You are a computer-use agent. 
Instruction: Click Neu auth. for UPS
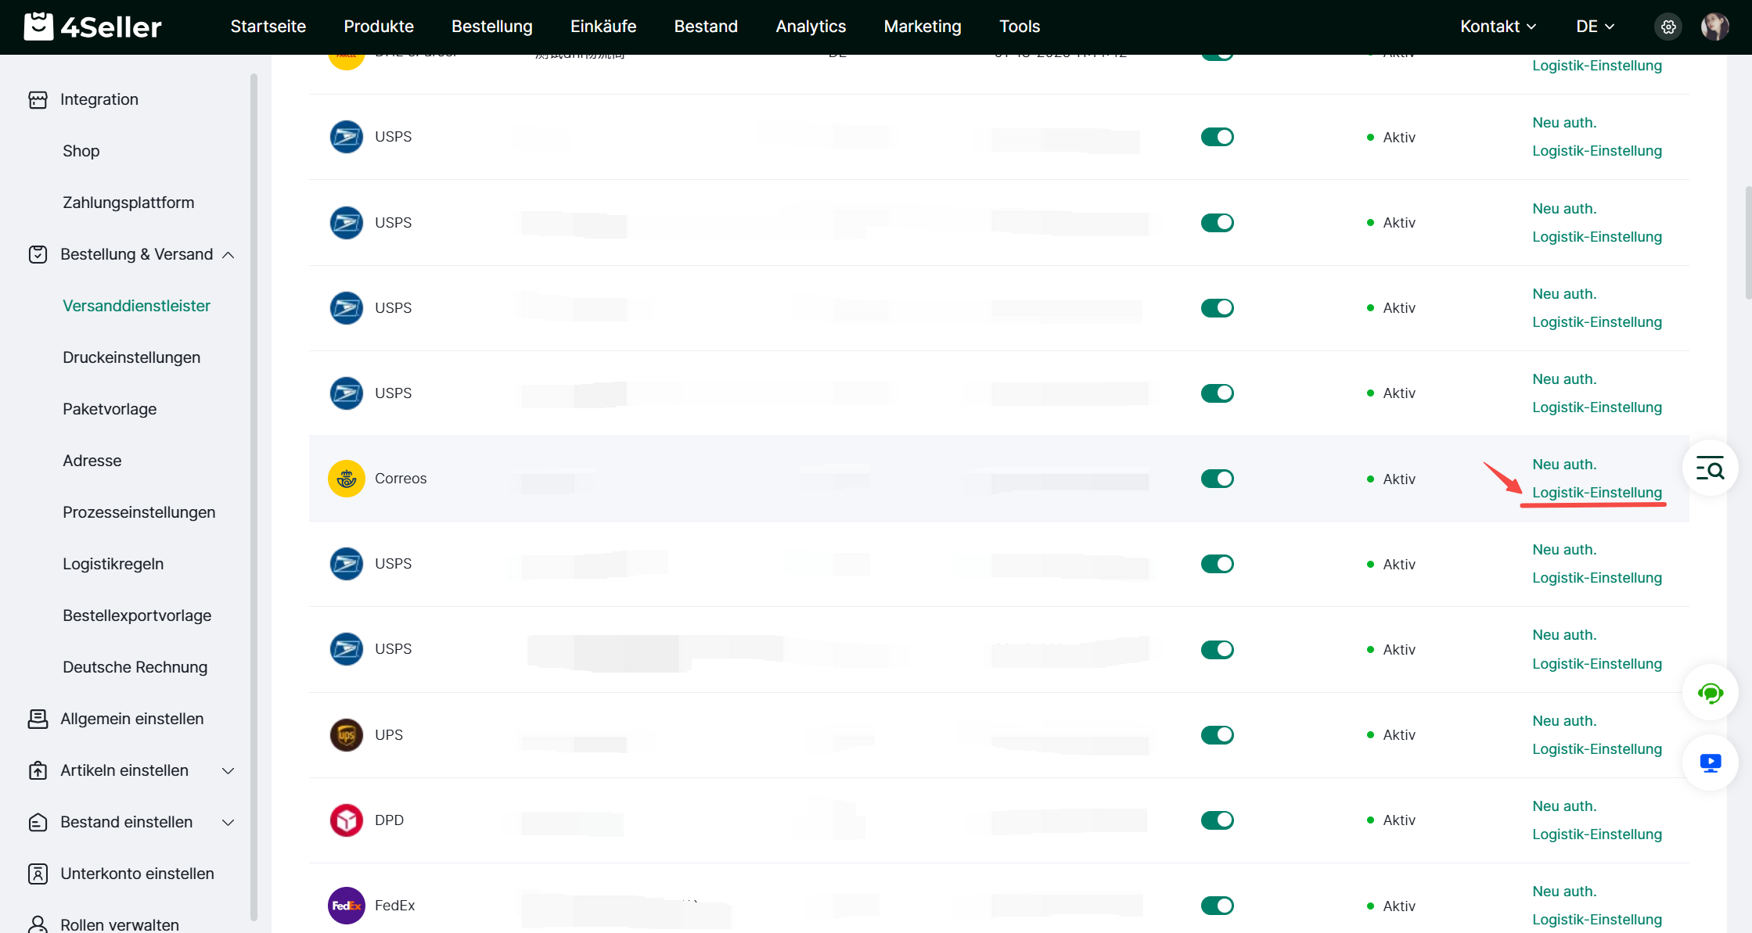pyautogui.click(x=1563, y=721)
